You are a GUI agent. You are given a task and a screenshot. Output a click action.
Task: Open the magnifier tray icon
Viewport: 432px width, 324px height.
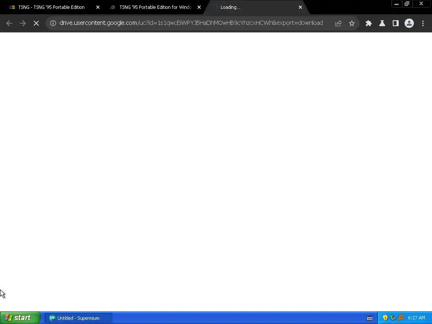pos(401,318)
